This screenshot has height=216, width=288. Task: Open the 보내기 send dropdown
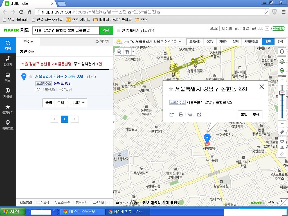(x=77, y=103)
